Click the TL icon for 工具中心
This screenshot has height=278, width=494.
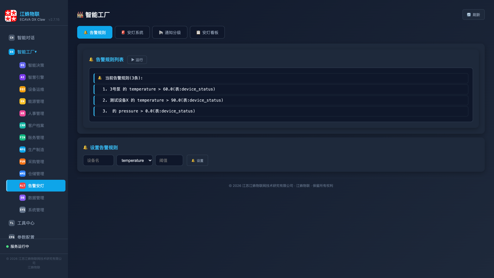pyautogui.click(x=12, y=223)
